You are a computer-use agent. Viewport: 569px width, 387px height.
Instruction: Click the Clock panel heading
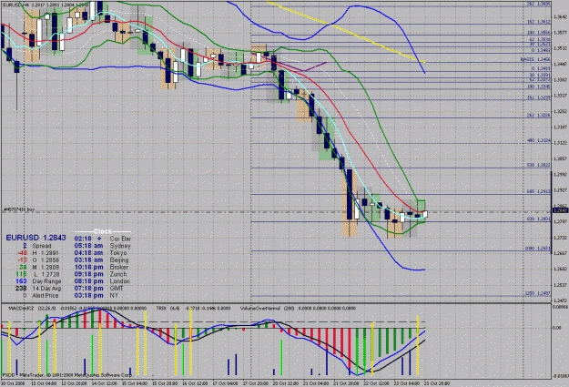103,231
